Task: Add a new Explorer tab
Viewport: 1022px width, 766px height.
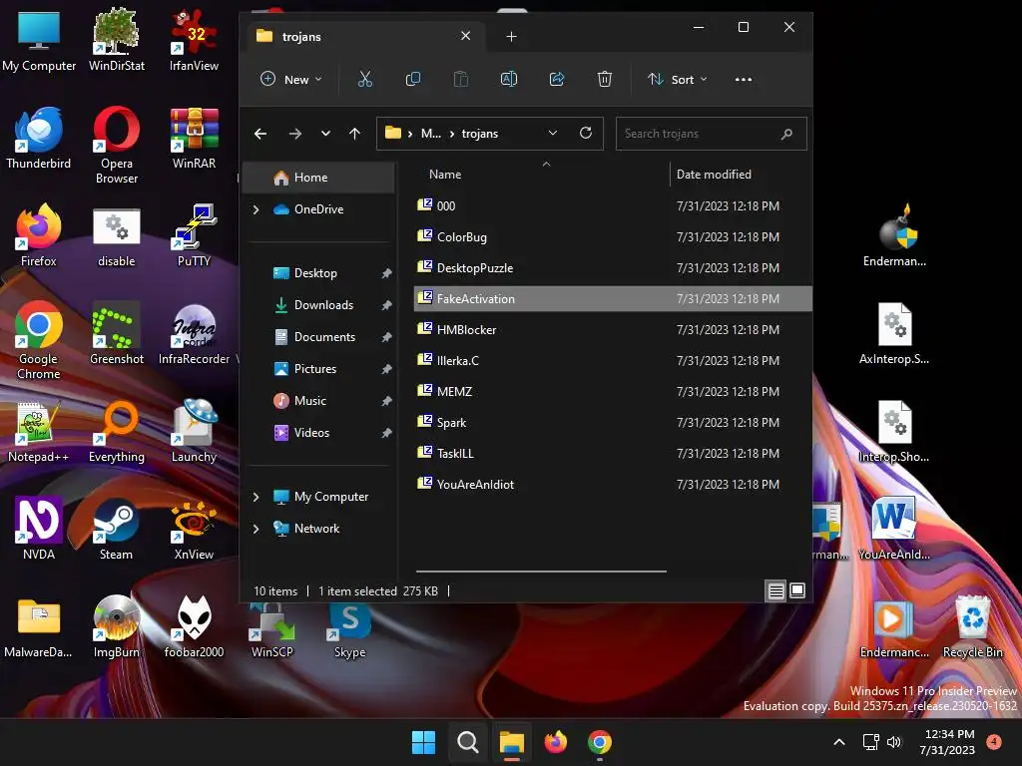Action: click(512, 37)
